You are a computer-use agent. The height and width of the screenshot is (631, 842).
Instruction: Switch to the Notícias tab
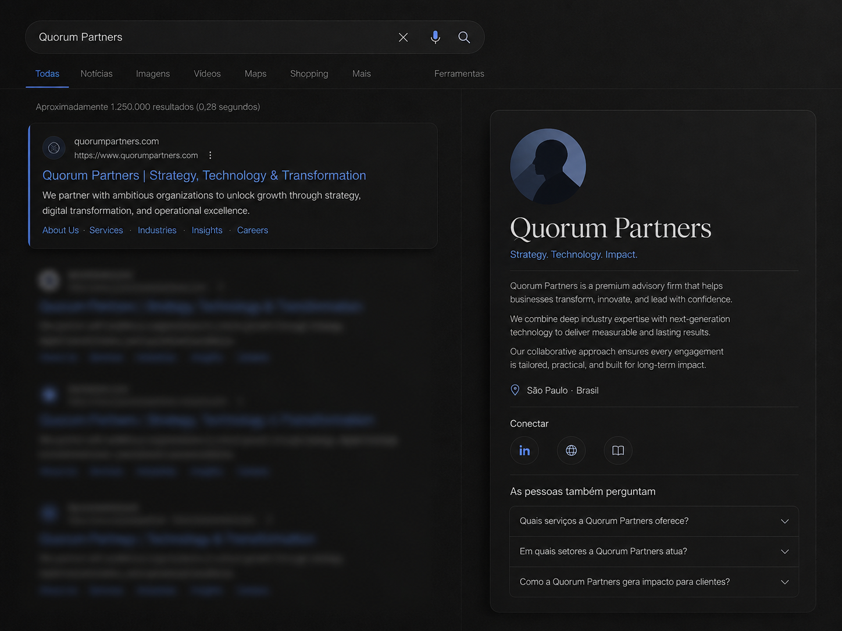tap(97, 74)
